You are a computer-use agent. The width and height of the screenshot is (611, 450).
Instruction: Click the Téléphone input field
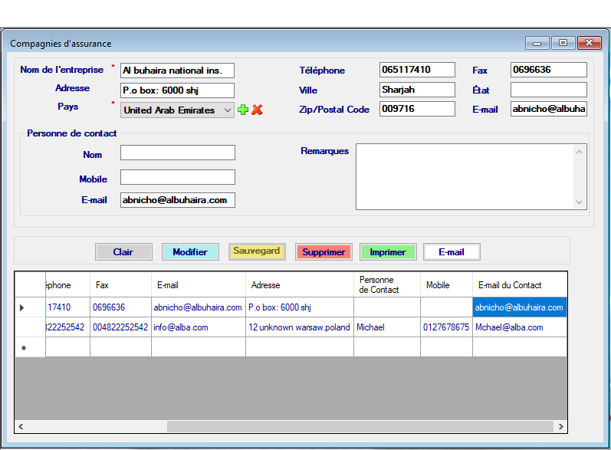416,70
